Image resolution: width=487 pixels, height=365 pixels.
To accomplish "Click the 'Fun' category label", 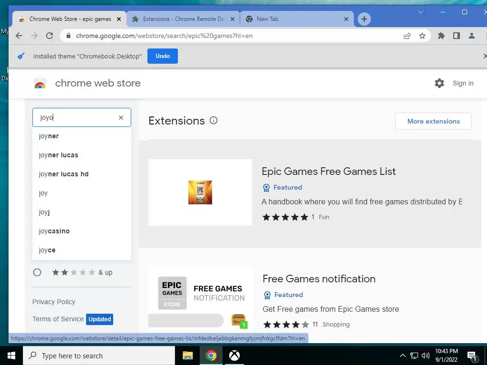I will tap(324, 217).
